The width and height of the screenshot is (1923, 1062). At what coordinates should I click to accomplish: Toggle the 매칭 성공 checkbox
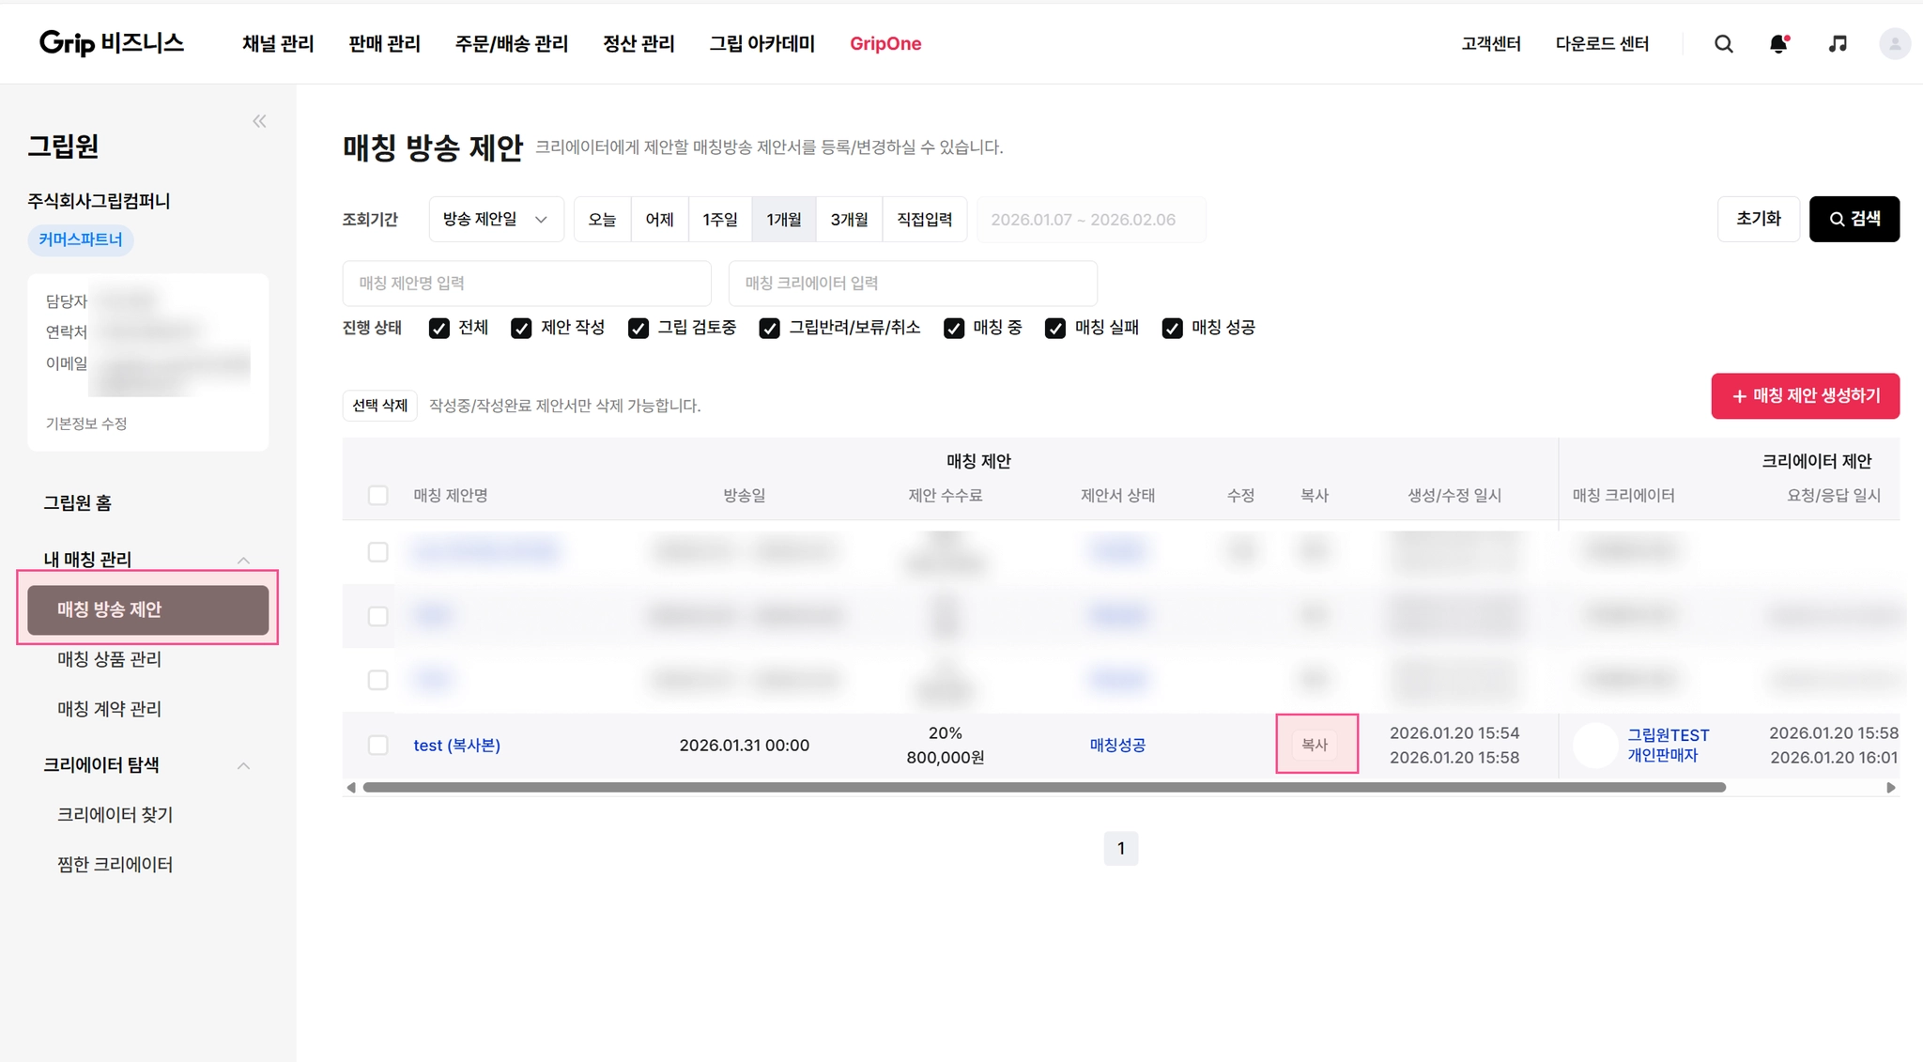[x=1172, y=328]
